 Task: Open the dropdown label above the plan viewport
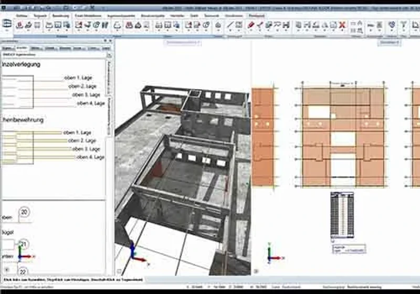click(390, 43)
